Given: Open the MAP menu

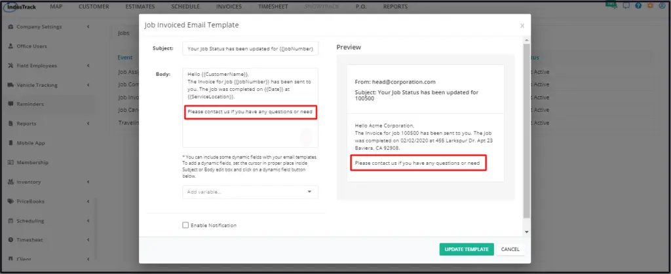Looking at the screenshot, I should (x=56, y=7).
